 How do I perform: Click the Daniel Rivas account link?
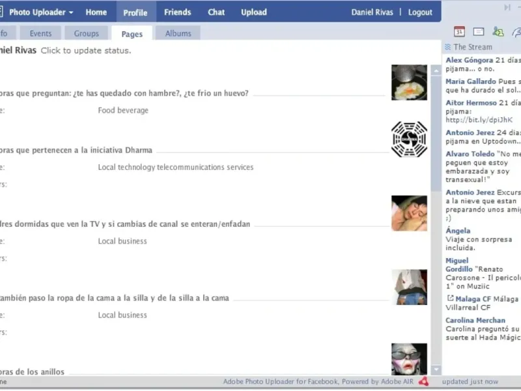(x=372, y=12)
